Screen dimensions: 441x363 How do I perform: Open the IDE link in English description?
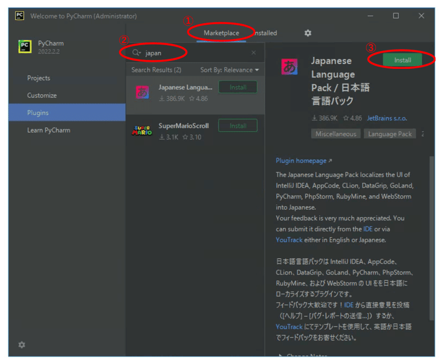[x=368, y=229]
